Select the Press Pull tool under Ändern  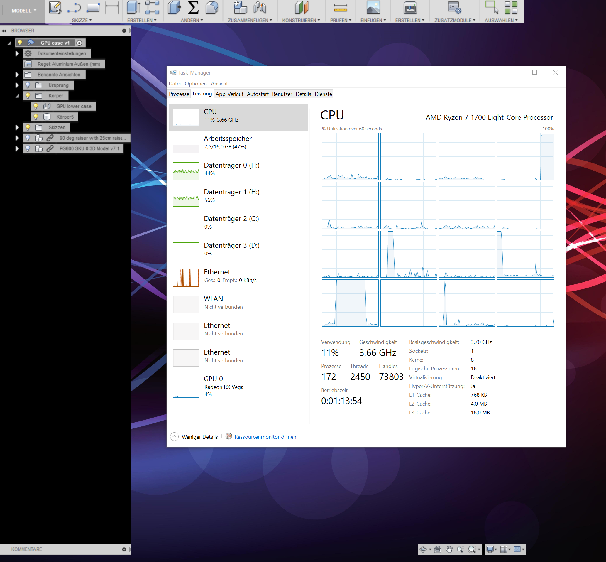click(x=175, y=8)
